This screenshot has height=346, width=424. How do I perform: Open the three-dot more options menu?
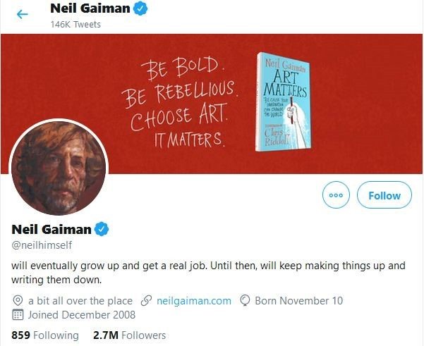pyautogui.click(x=336, y=195)
